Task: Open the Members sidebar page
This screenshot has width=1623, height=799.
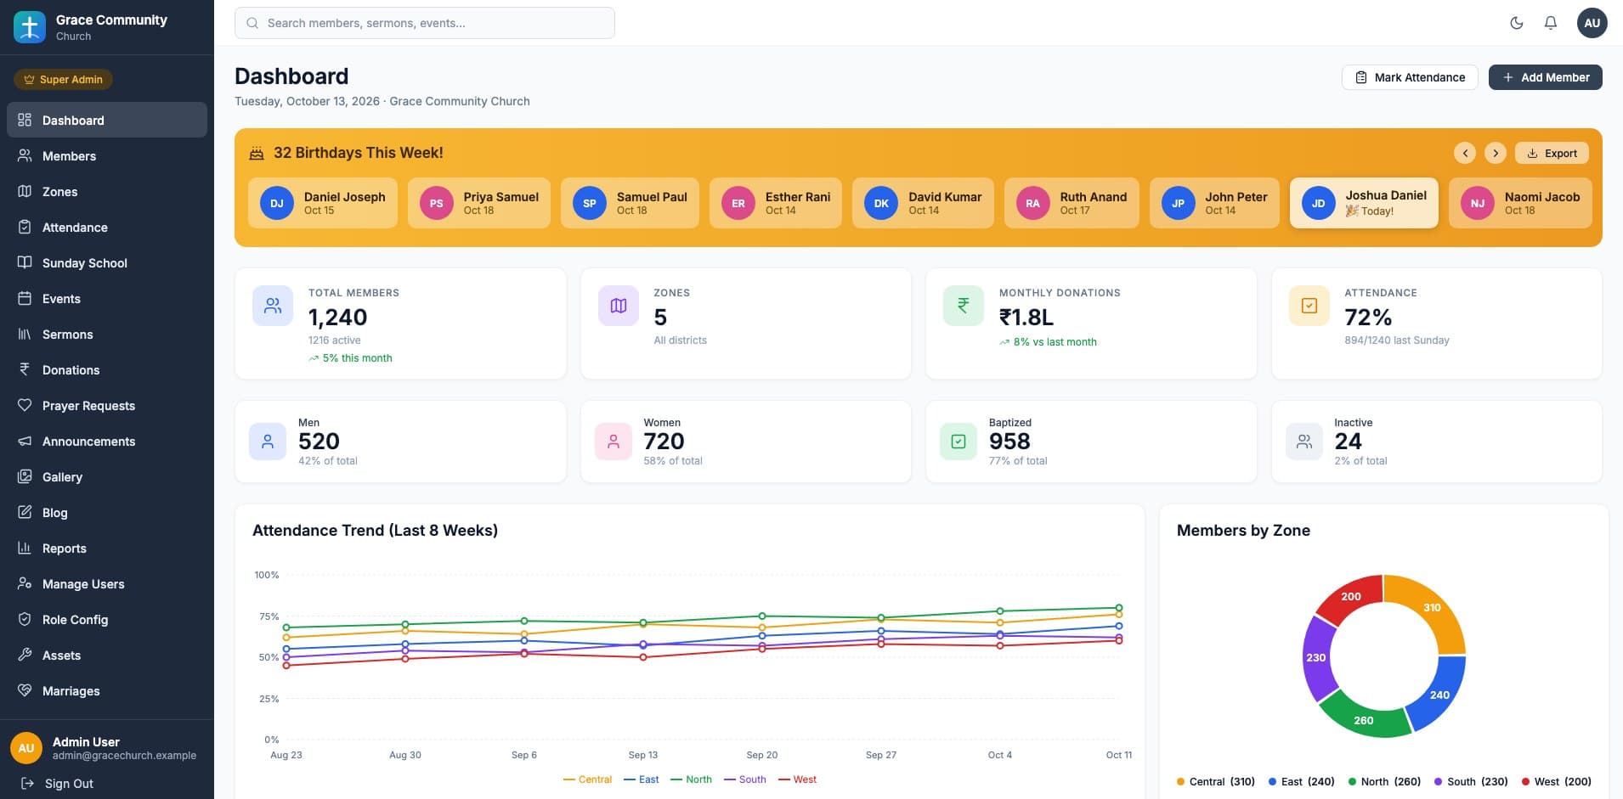Action: [x=107, y=156]
